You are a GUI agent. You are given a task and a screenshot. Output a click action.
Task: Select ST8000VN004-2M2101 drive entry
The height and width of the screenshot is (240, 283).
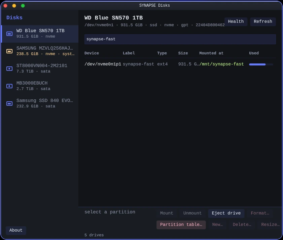(x=40, y=68)
